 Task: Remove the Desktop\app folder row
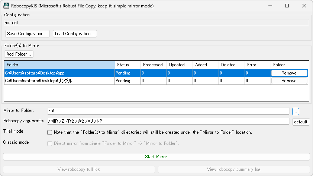(289, 73)
